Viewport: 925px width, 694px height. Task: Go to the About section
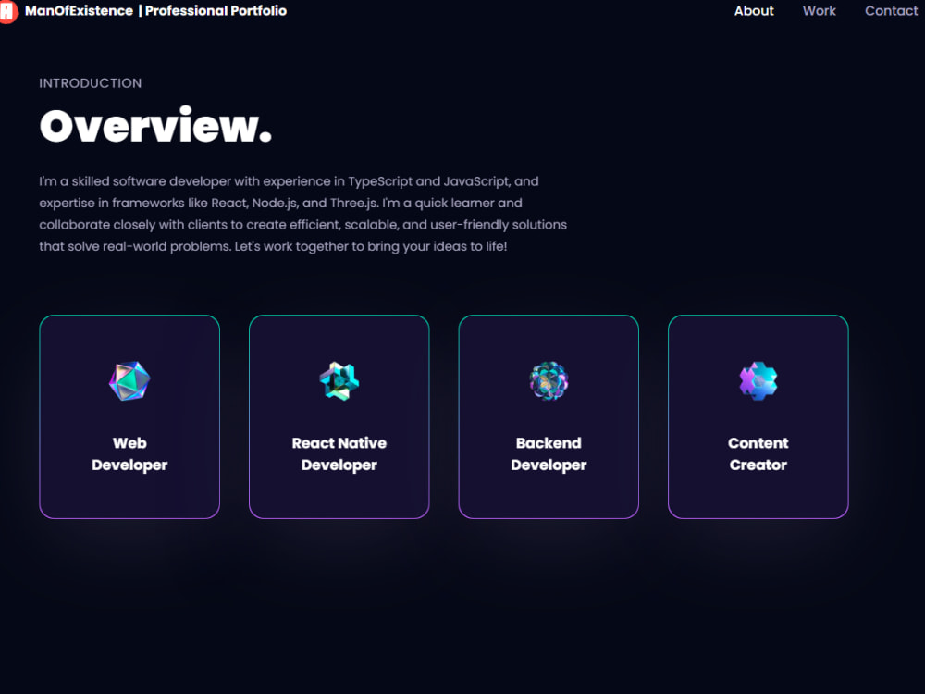(x=753, y=11)
